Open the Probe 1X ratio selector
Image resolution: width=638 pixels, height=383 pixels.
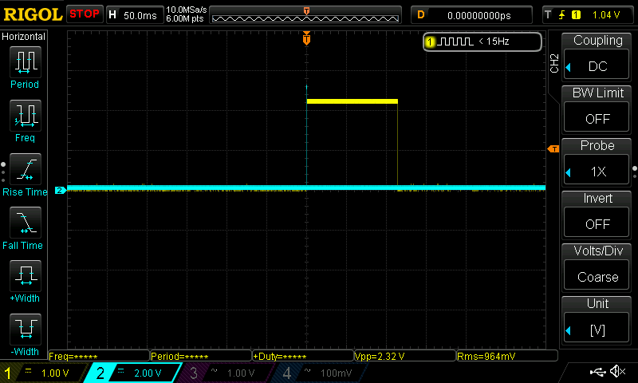pos(597,170)
